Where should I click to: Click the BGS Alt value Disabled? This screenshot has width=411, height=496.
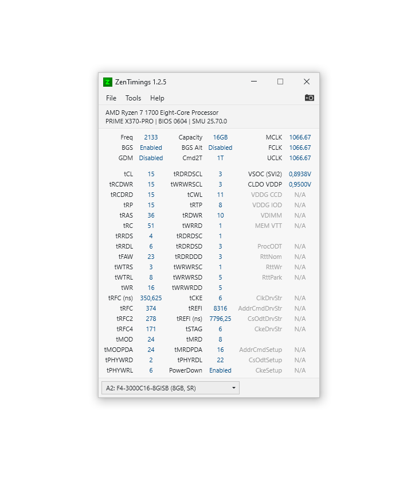click(220, 148)
